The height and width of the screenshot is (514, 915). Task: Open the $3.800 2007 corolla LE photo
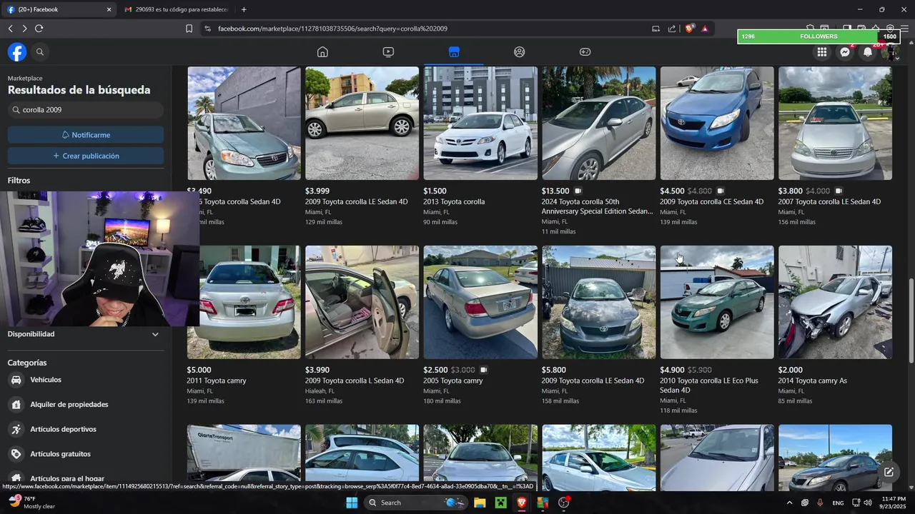coord(835,123)
